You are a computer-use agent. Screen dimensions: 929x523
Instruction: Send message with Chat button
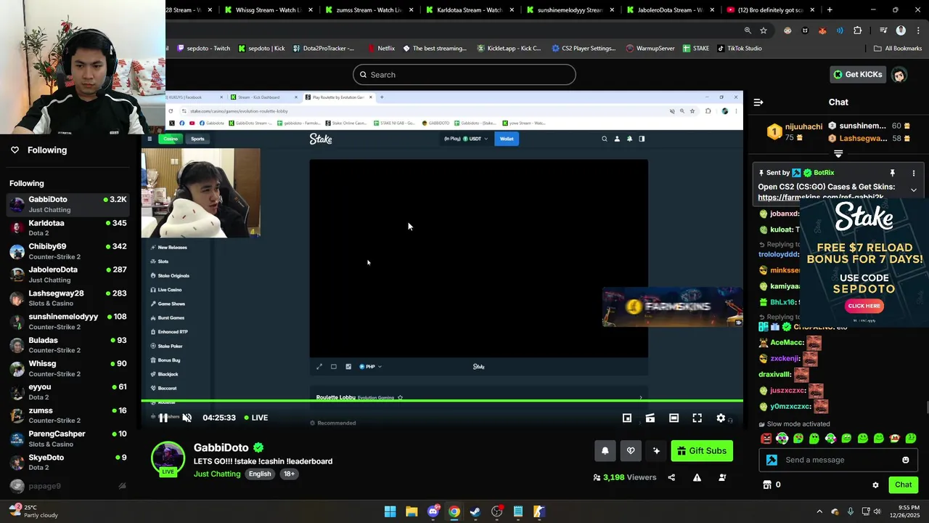[903, 485]
